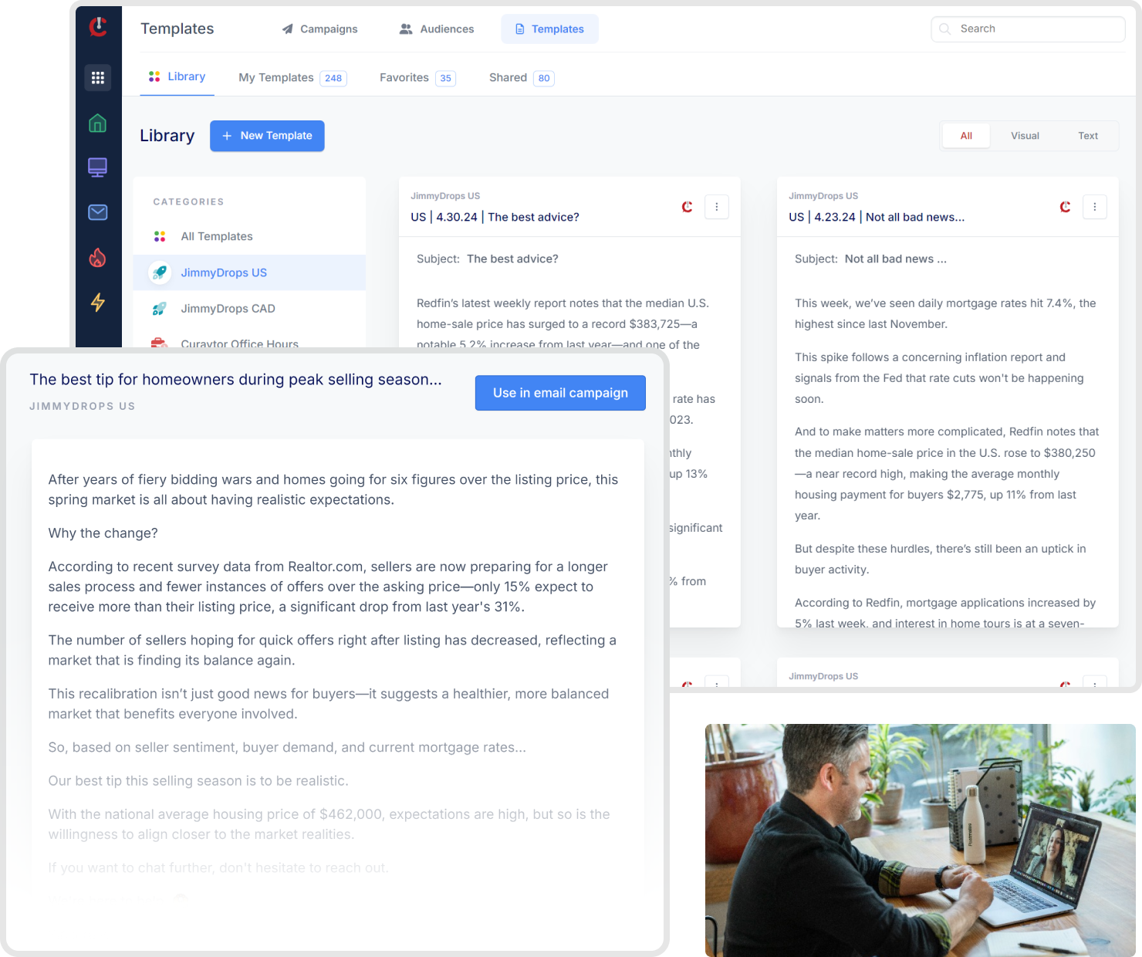Click the Curaytor badge on 'Not all bad news' card
The image size is (1142, 957).
point(1065,207)
